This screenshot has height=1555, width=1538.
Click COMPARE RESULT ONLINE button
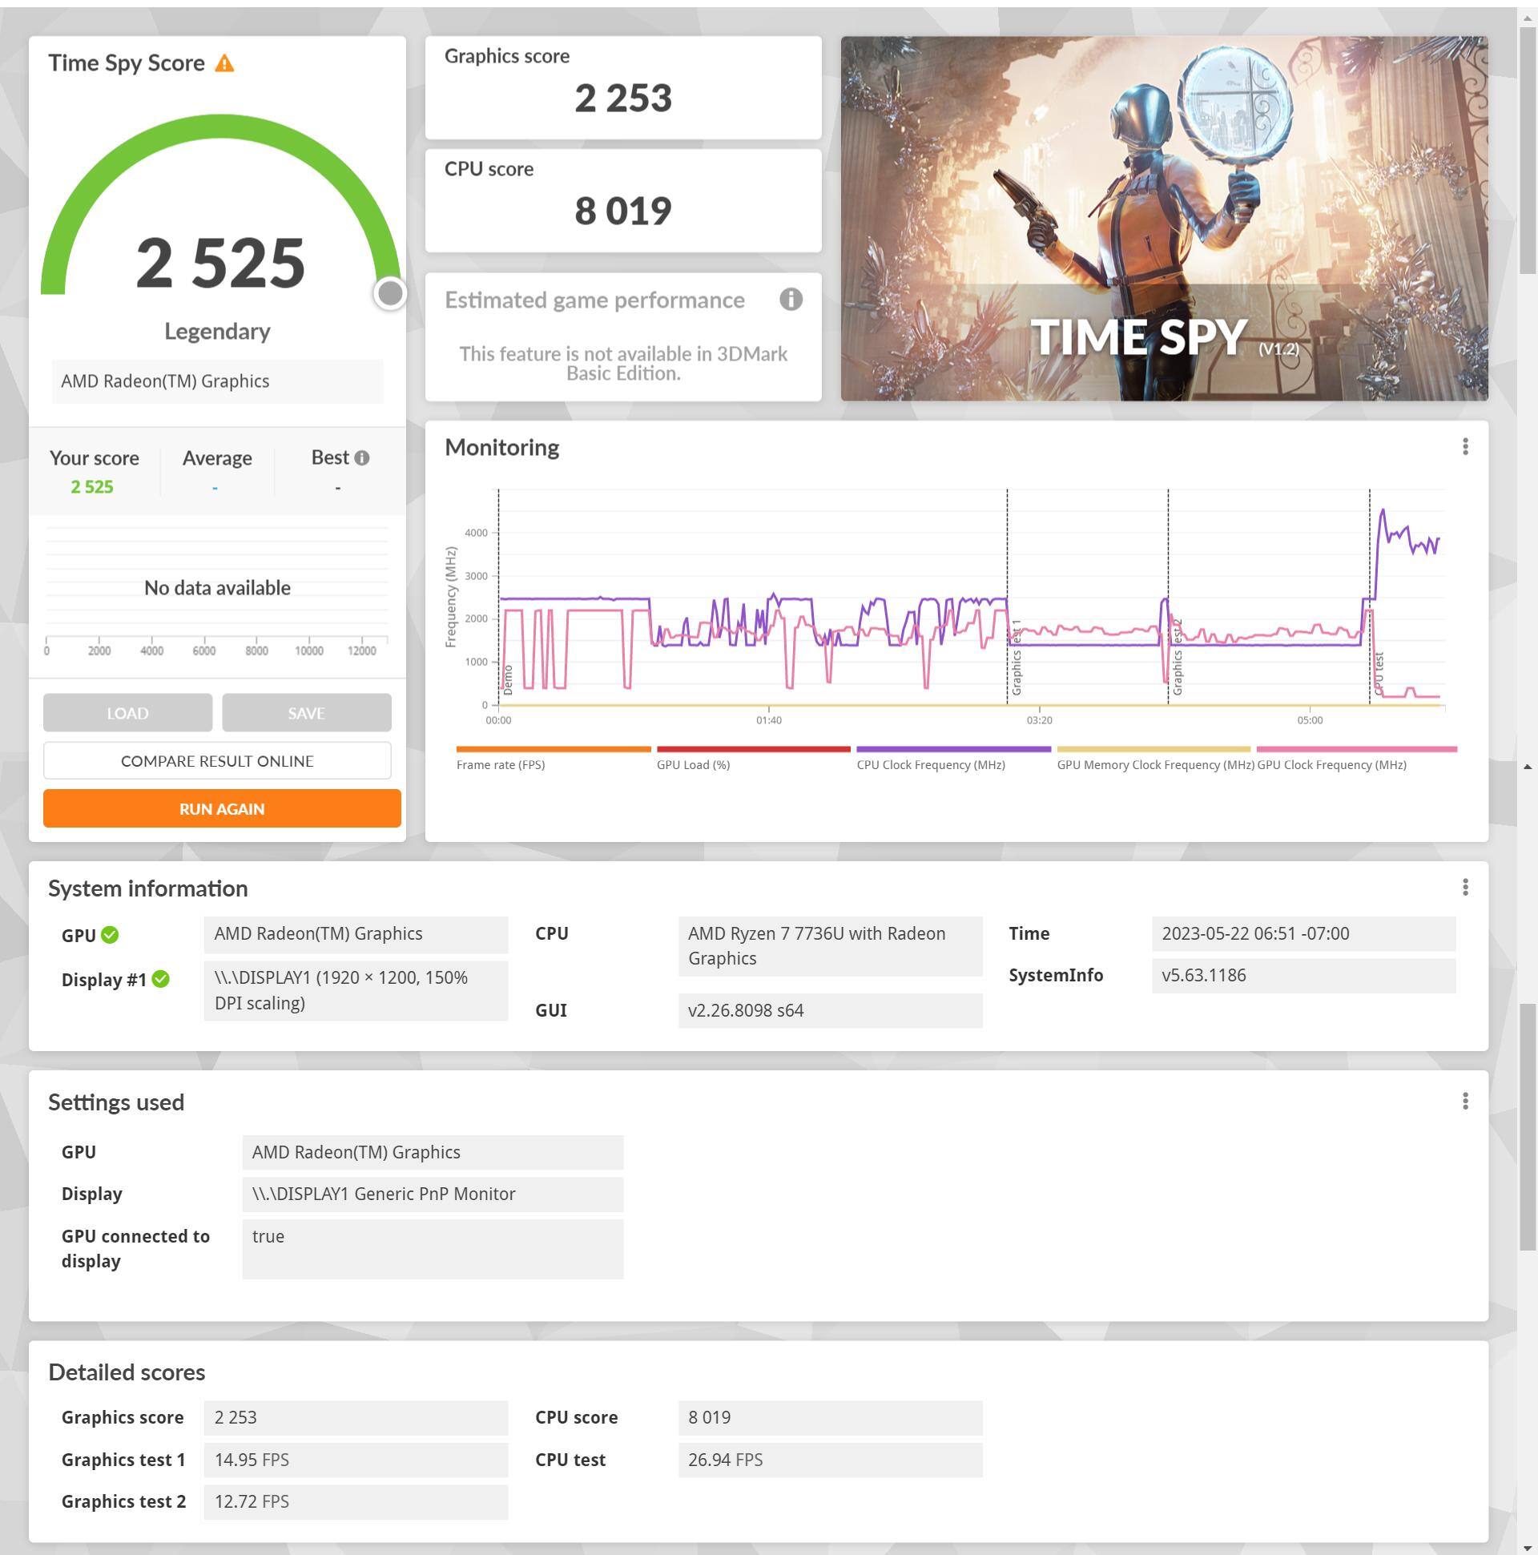pos(217,760)
